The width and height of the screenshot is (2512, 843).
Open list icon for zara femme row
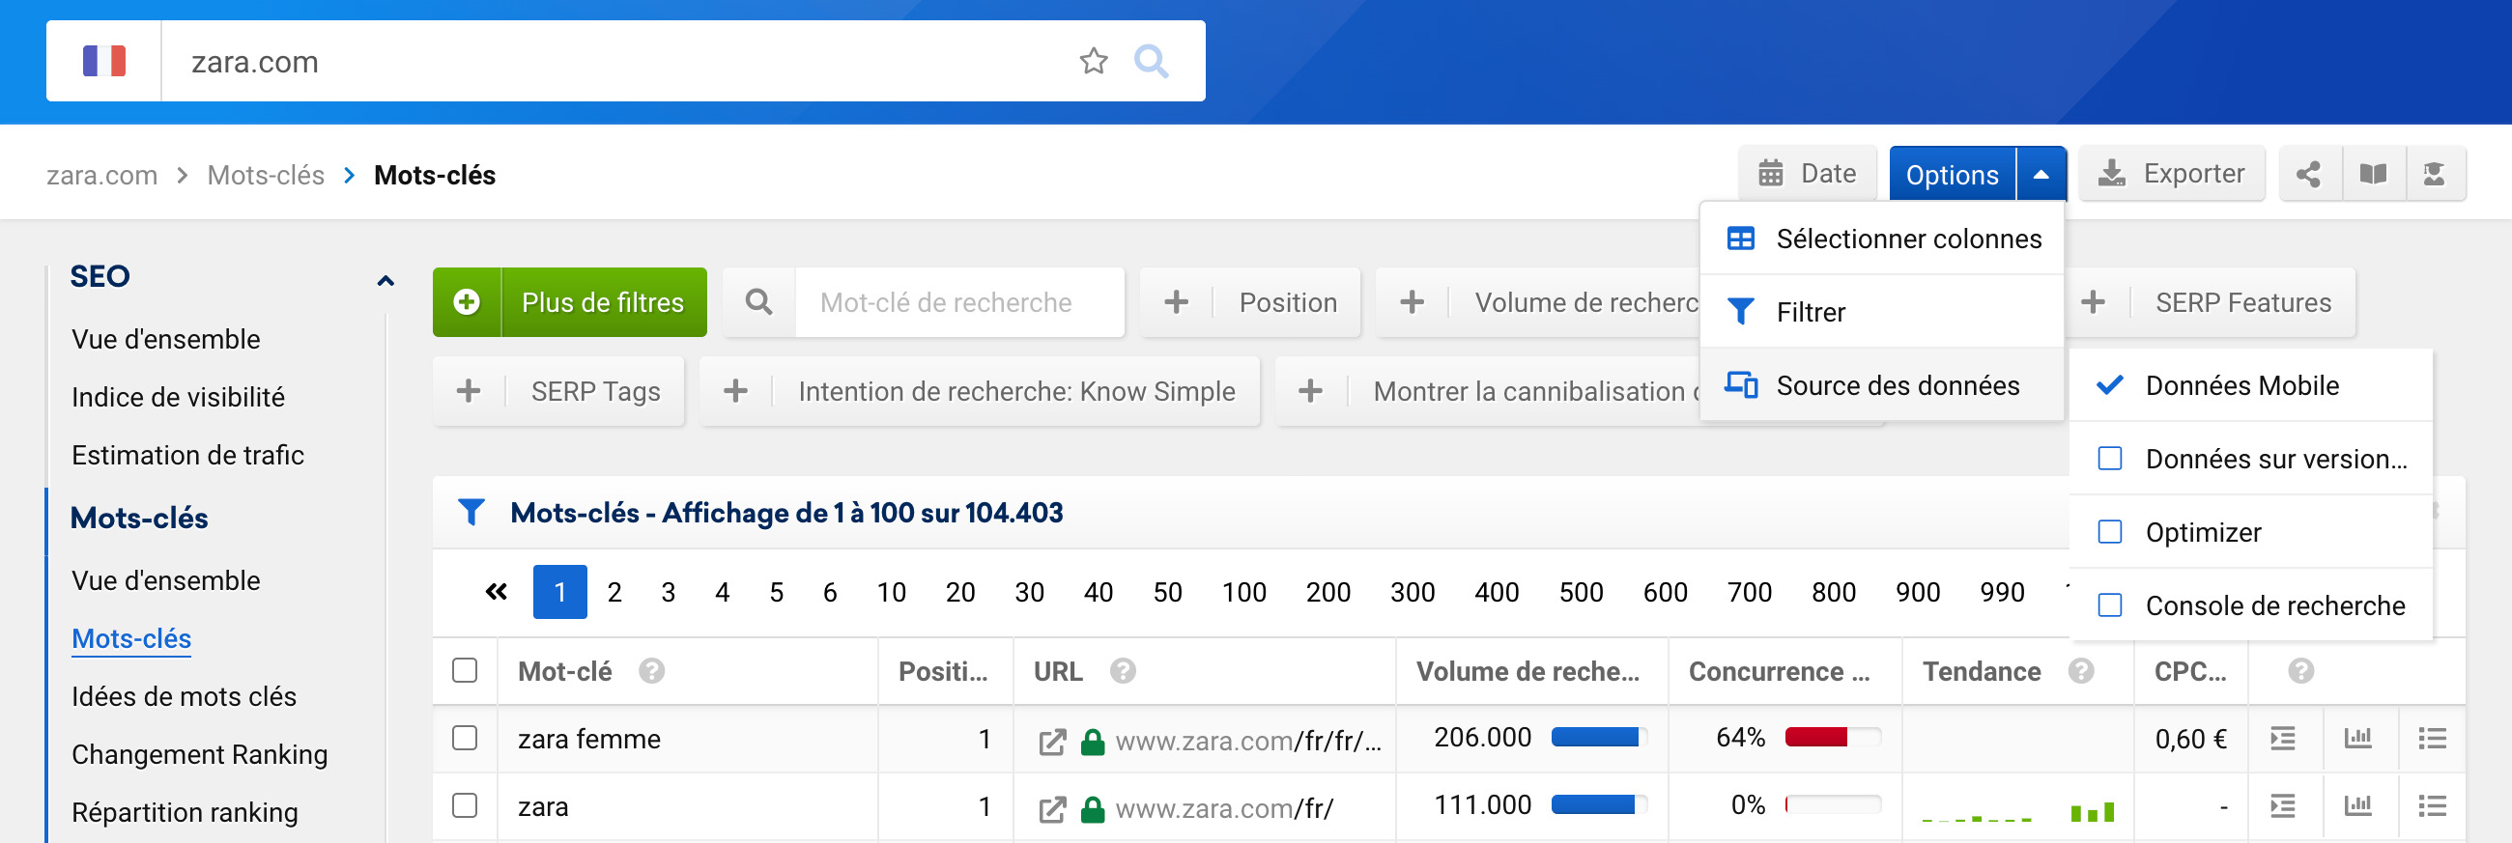[x=2432, y=739]
